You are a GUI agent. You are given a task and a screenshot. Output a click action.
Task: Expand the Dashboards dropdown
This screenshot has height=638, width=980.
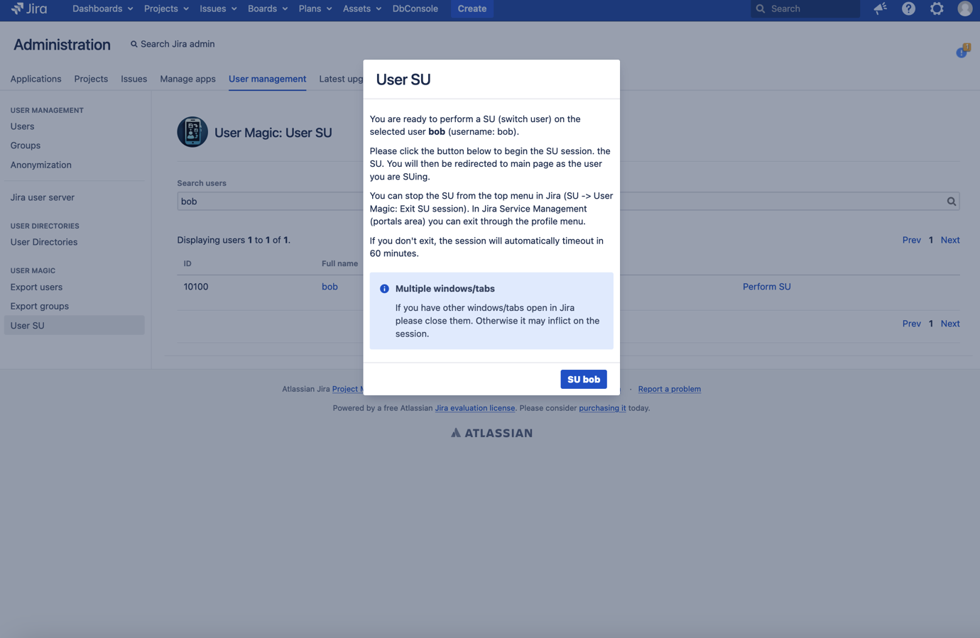pyautogui.click(x=102, y=9)
